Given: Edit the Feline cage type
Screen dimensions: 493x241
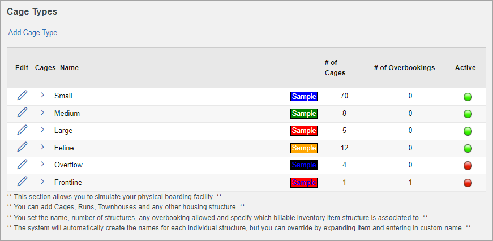Looking at the screenshot, I should click(x=22, y=147).
